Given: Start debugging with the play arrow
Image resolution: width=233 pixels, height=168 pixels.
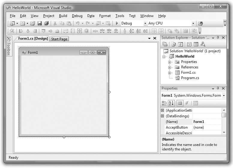Looking at the screenshot, I should coord(117,23).
